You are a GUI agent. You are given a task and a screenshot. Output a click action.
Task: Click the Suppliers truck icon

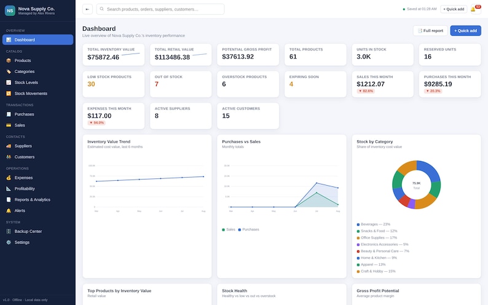9,146
